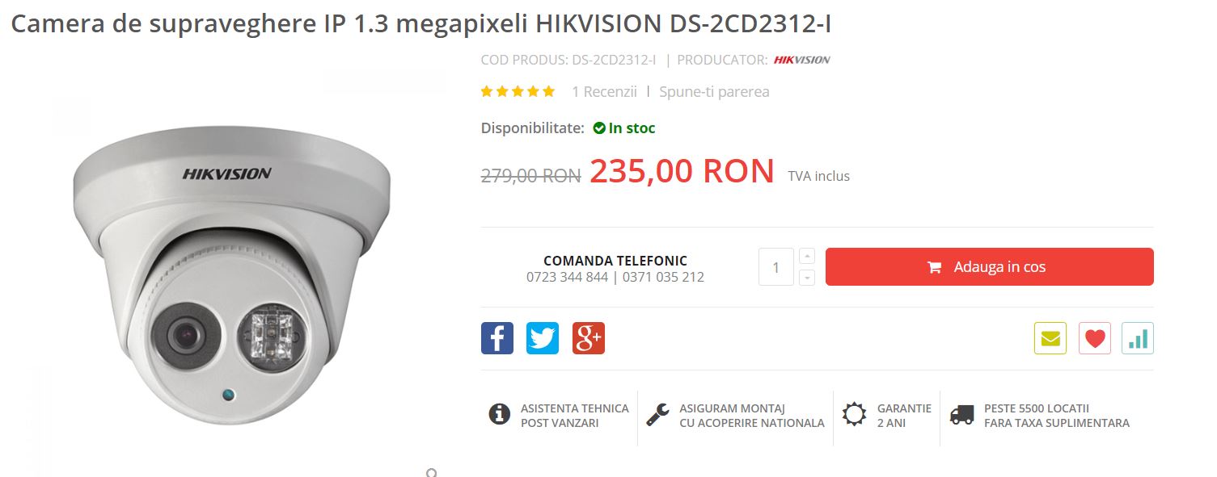Share product on Twitter
Image resolution: width=1217 pixels, height=477 pixels.
(543, 338)
